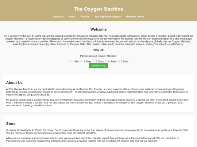197x147 pixels.
Task: Select the 1 Star radio button
Action: tap(70, 61)
